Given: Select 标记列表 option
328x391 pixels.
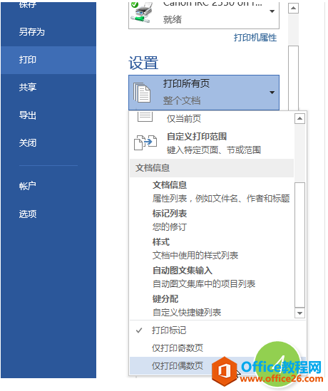Looking at the screenshot, I should pyautogui.click(x=212, y=220).
